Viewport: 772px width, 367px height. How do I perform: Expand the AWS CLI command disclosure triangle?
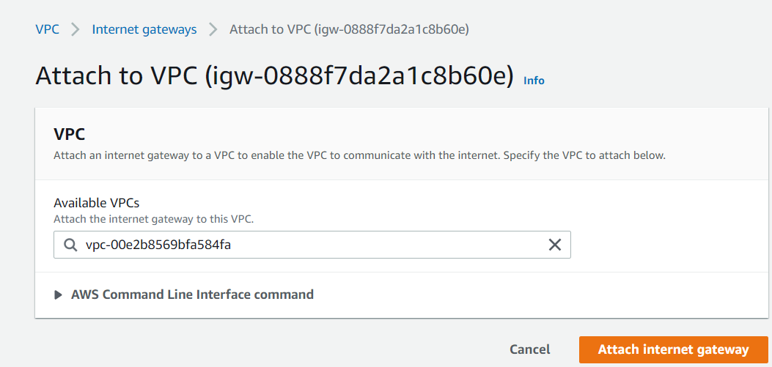[x=59, y=295]
